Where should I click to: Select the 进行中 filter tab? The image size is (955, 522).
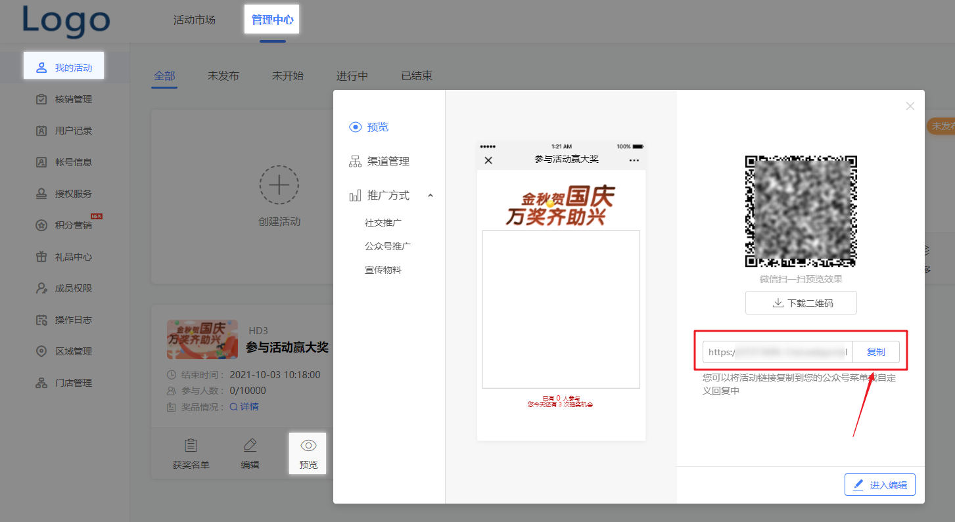tap(352, 76)
